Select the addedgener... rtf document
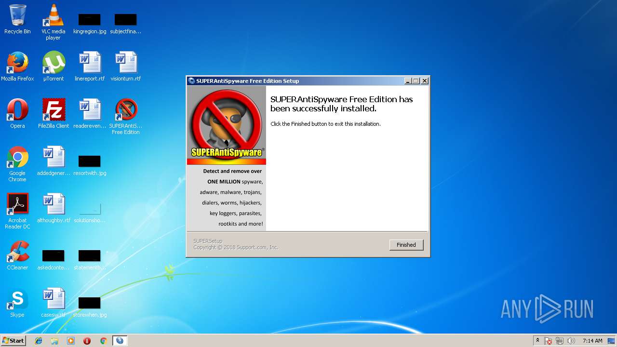617x347 pixels. 54,161
